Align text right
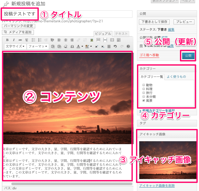The width and height of the screenshot is (199, 191). click(x=72, y=40)
